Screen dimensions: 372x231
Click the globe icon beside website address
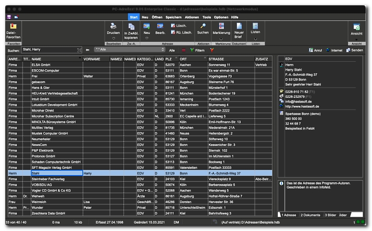[281, 106]
